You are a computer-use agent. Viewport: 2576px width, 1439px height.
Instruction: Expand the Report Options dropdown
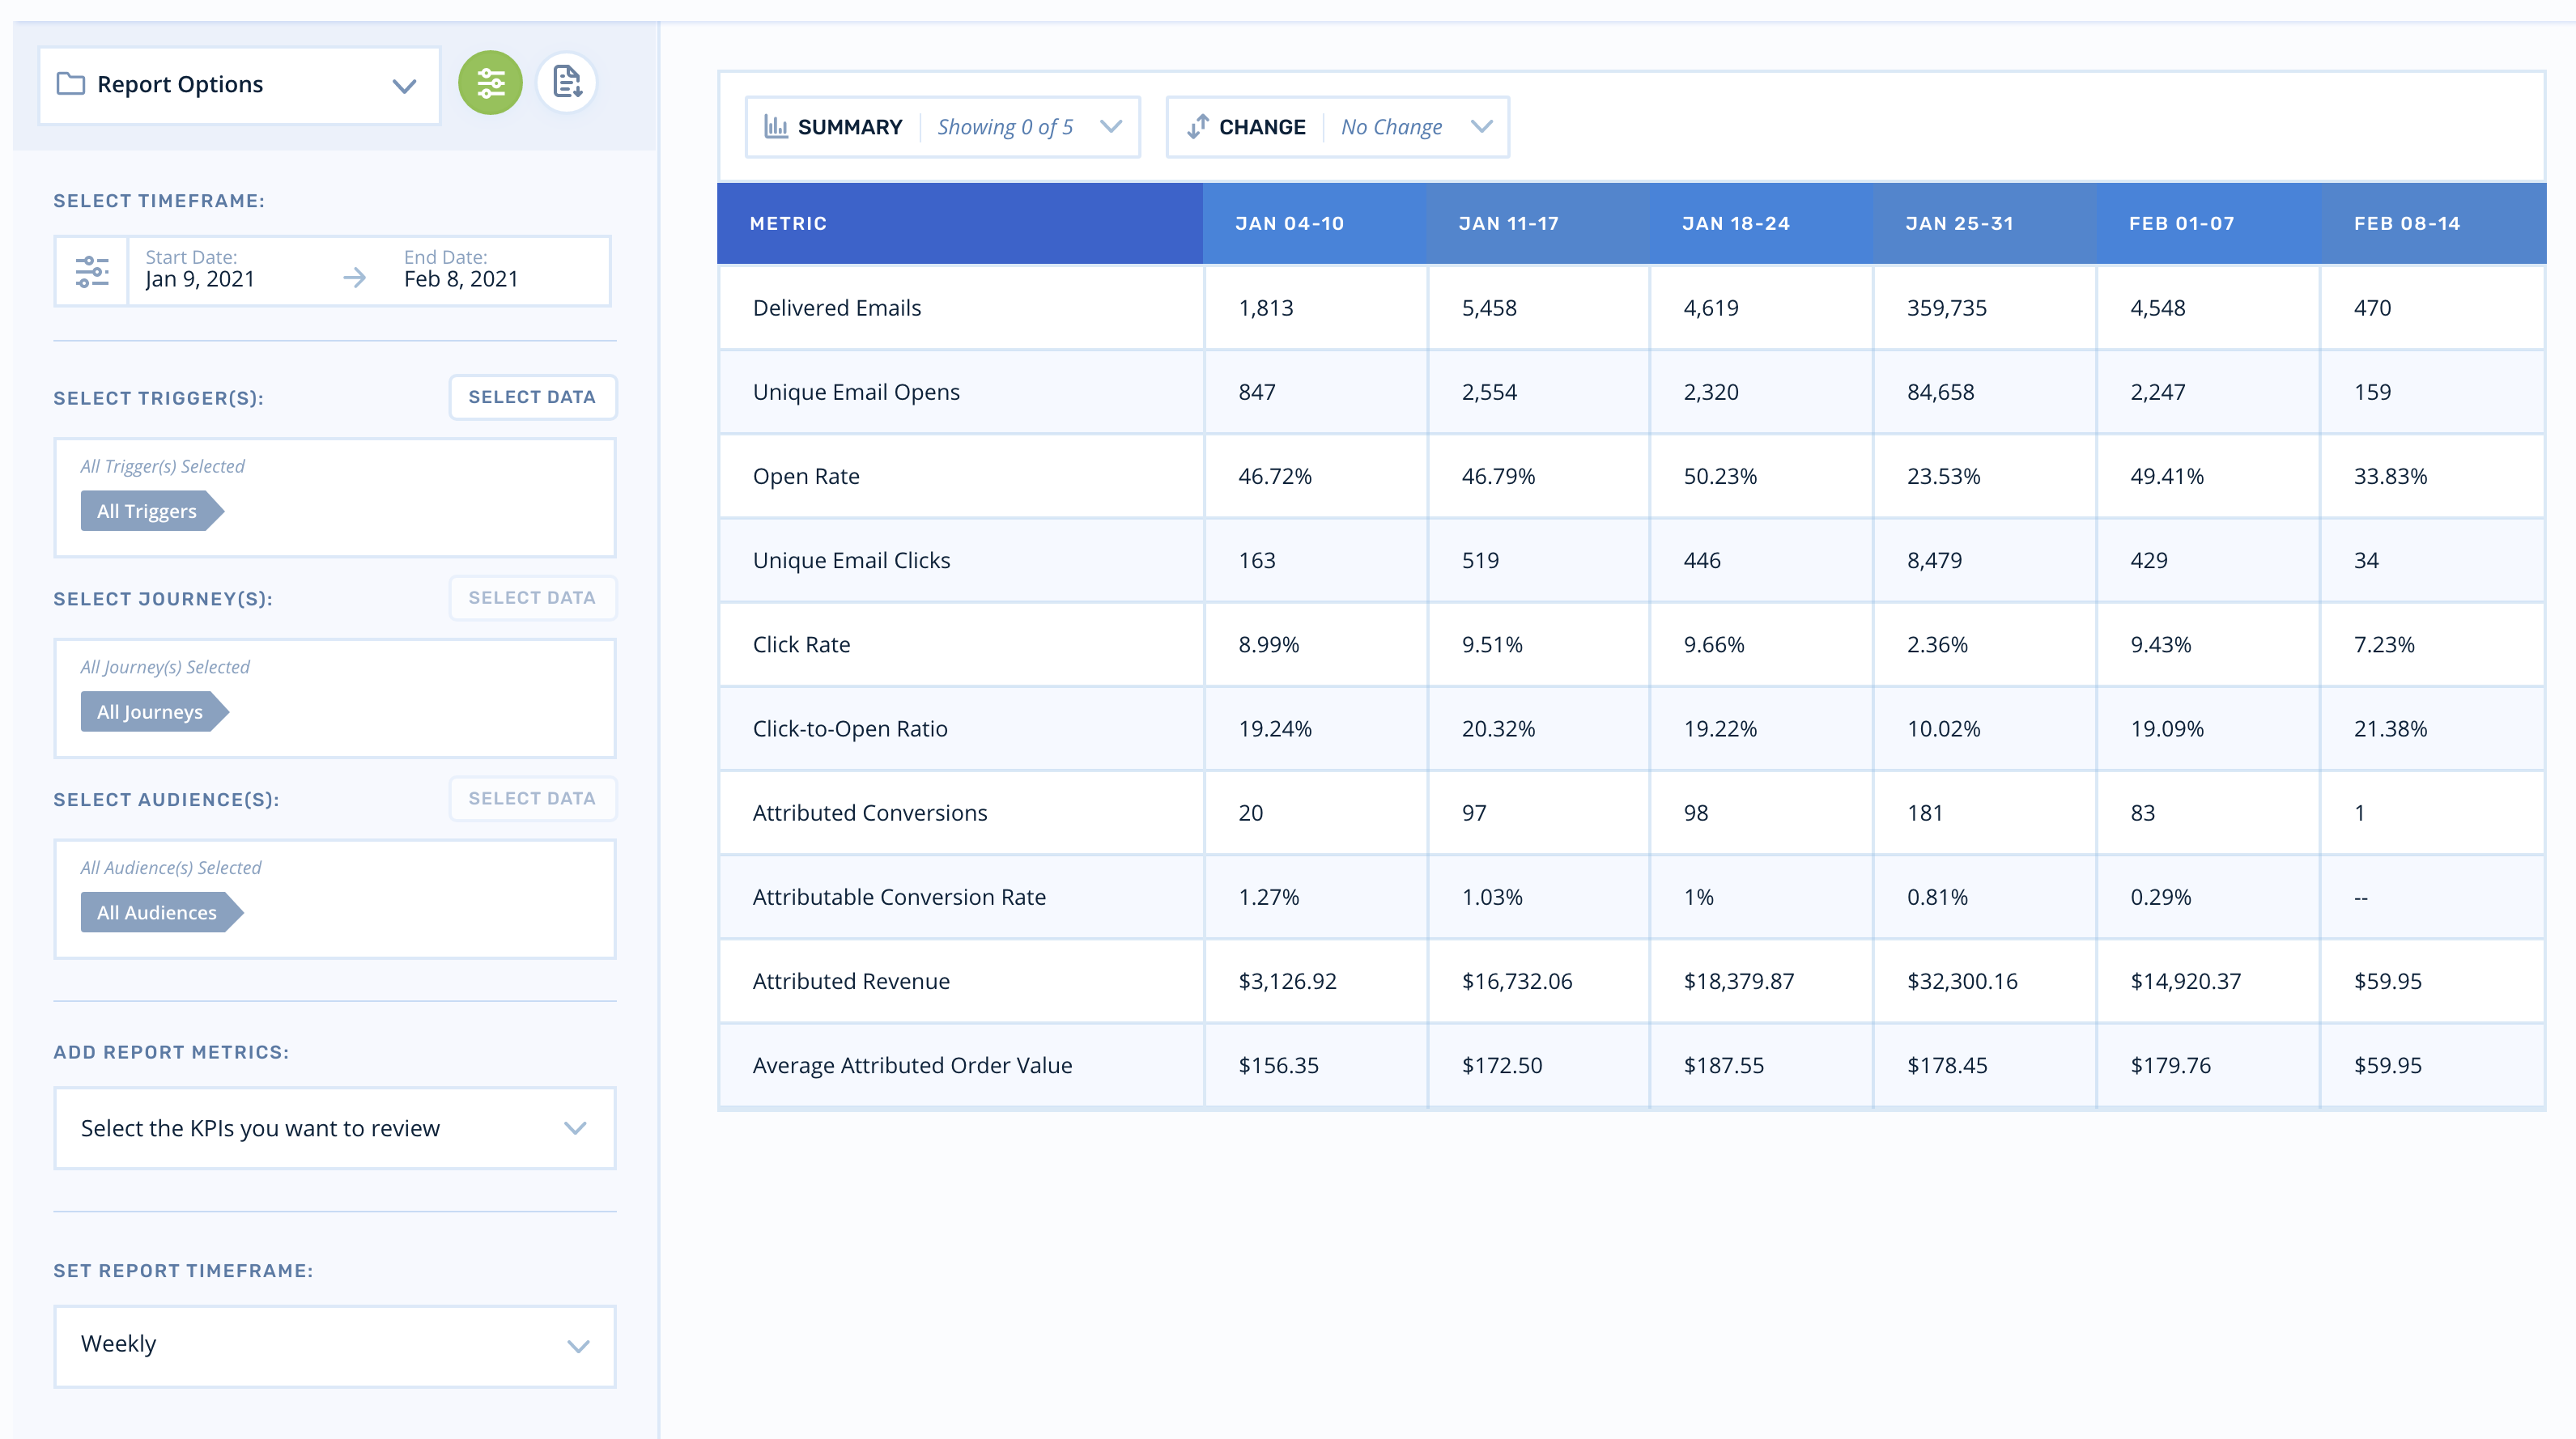(403, 86)
